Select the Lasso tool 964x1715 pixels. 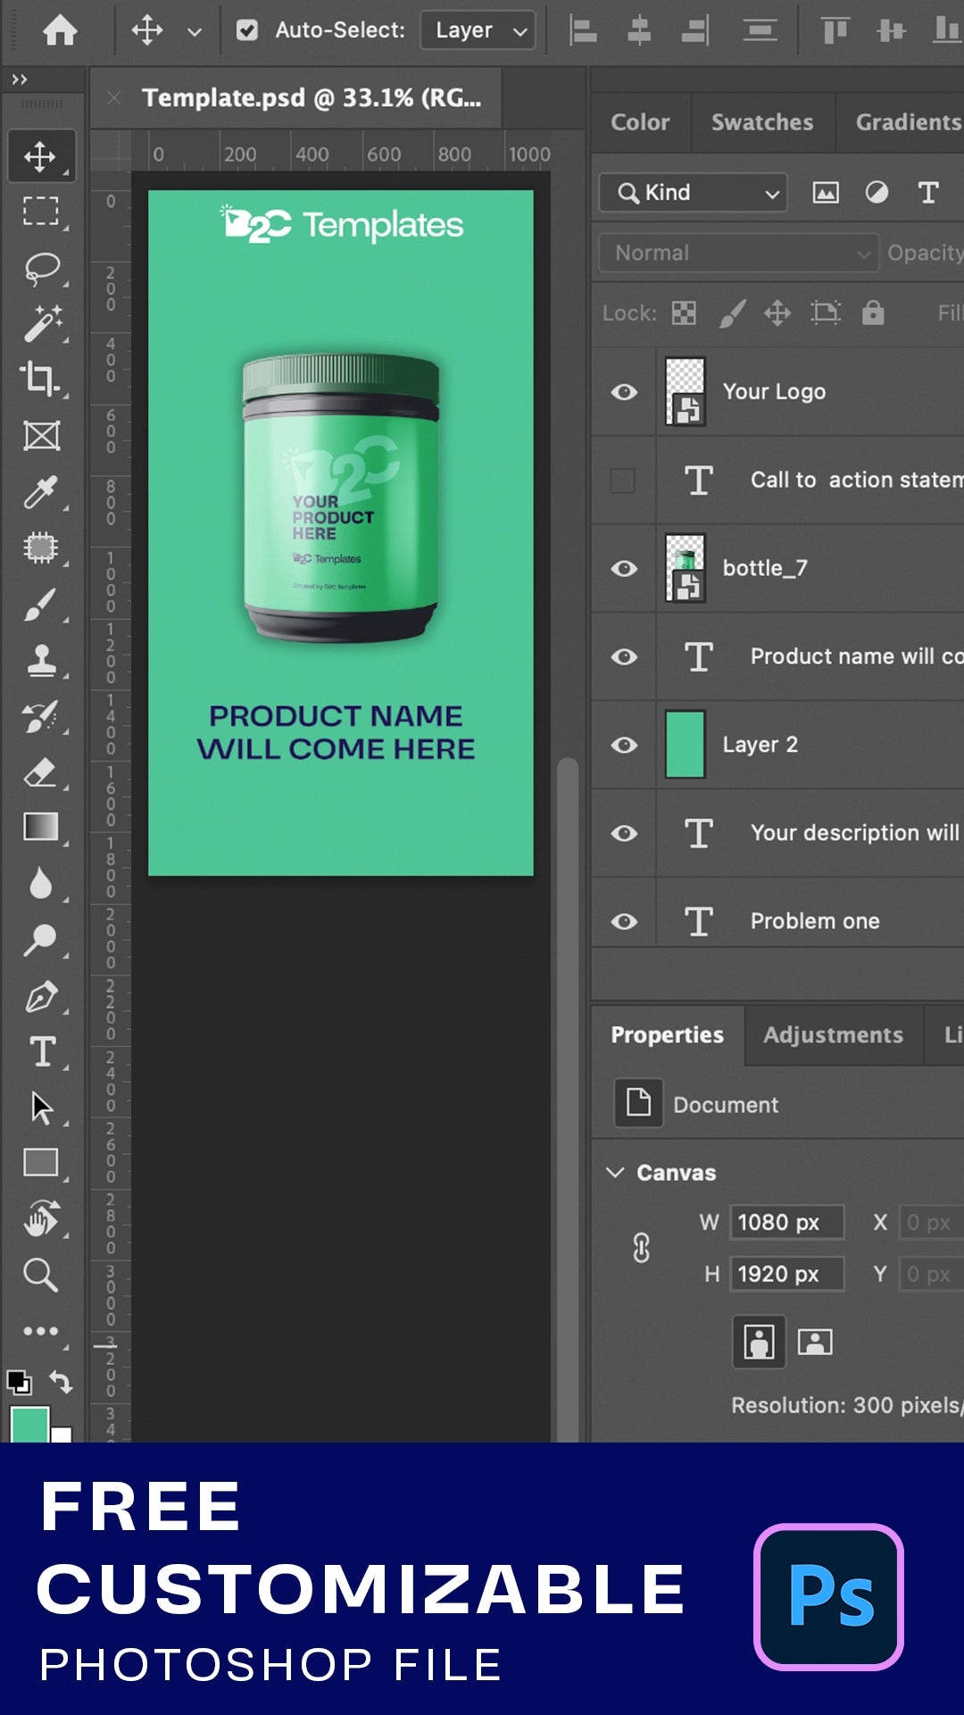[x=40, y=267]
